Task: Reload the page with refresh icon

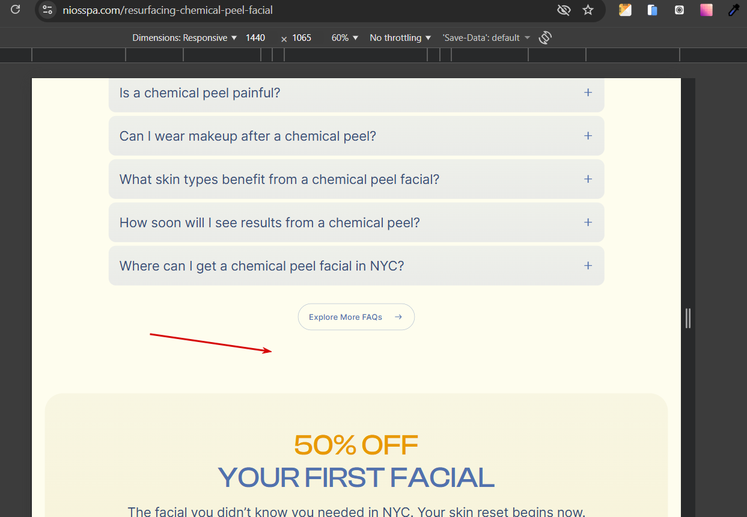Action: point(16,10)
